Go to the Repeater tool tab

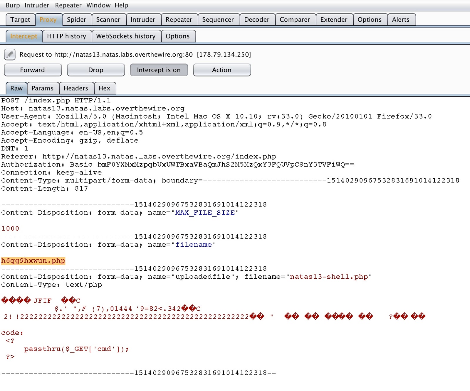tap(179, 19)
